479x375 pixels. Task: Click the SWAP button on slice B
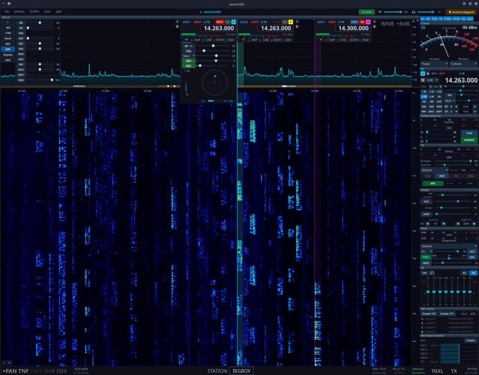354,22
